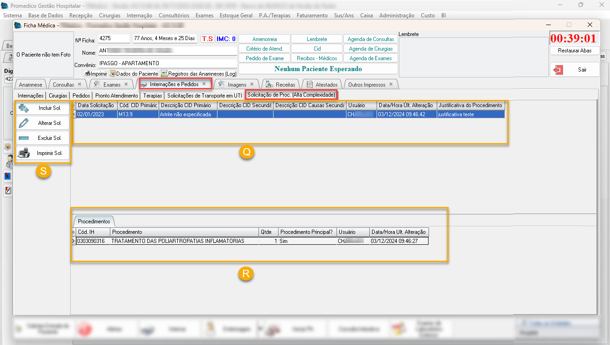Print the patient record with Imprimir

96,73
